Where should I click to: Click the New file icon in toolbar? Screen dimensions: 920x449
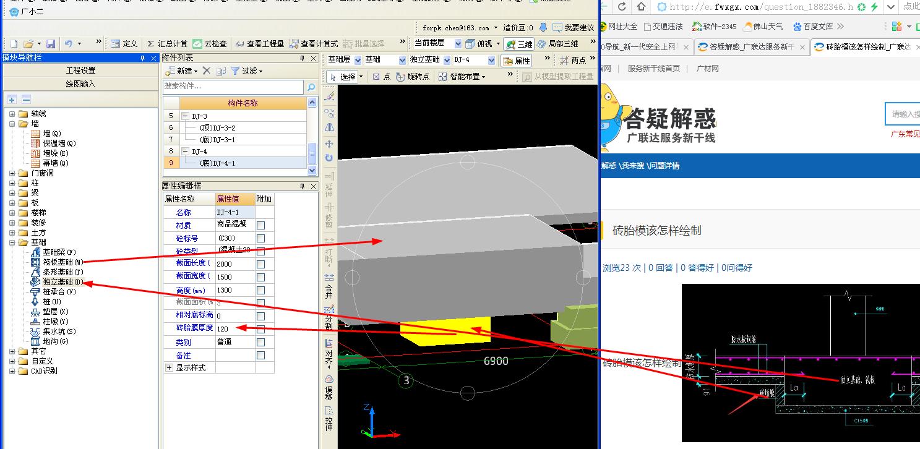(x=14, y=44)
